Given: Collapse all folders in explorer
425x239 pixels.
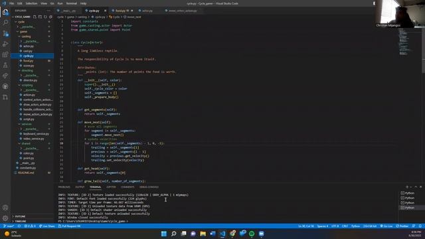Looking at the screenshot, I should [x=50, y=17].
